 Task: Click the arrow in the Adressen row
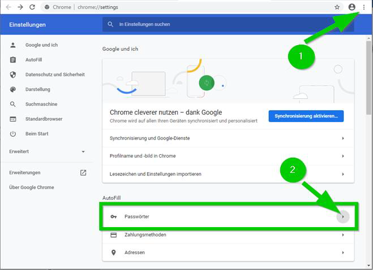pos(343,252)
